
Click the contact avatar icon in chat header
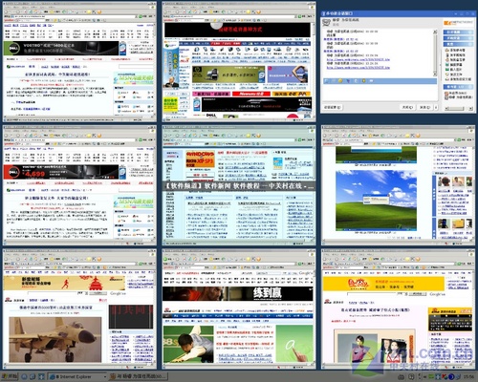327,22
